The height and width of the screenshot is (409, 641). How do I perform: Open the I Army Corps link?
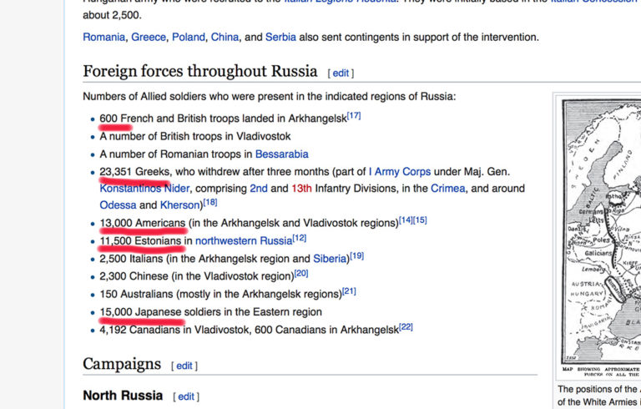click(400, 172)
